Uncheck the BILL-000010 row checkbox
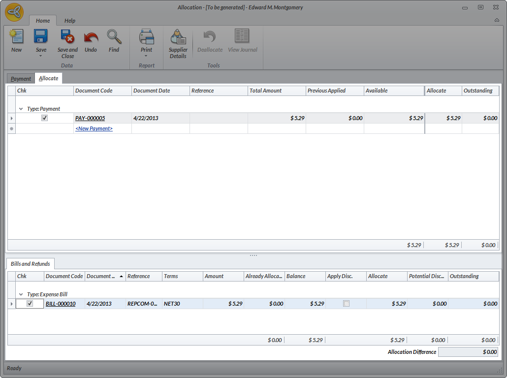This screenshot has height=378, width=507. tap(30, 304)
